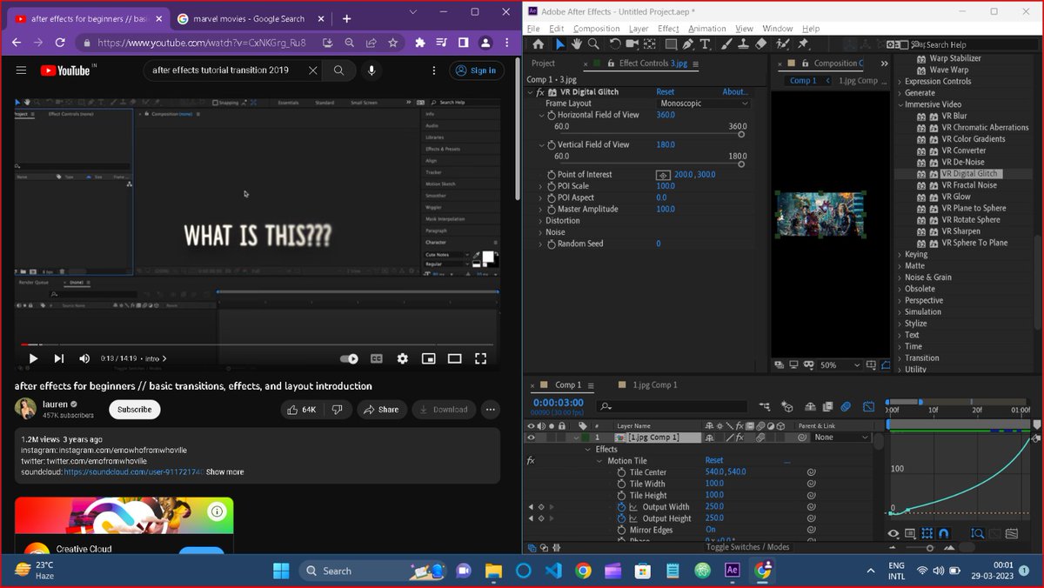Select the Rotation tool in the toolbar

click(615, 44)
